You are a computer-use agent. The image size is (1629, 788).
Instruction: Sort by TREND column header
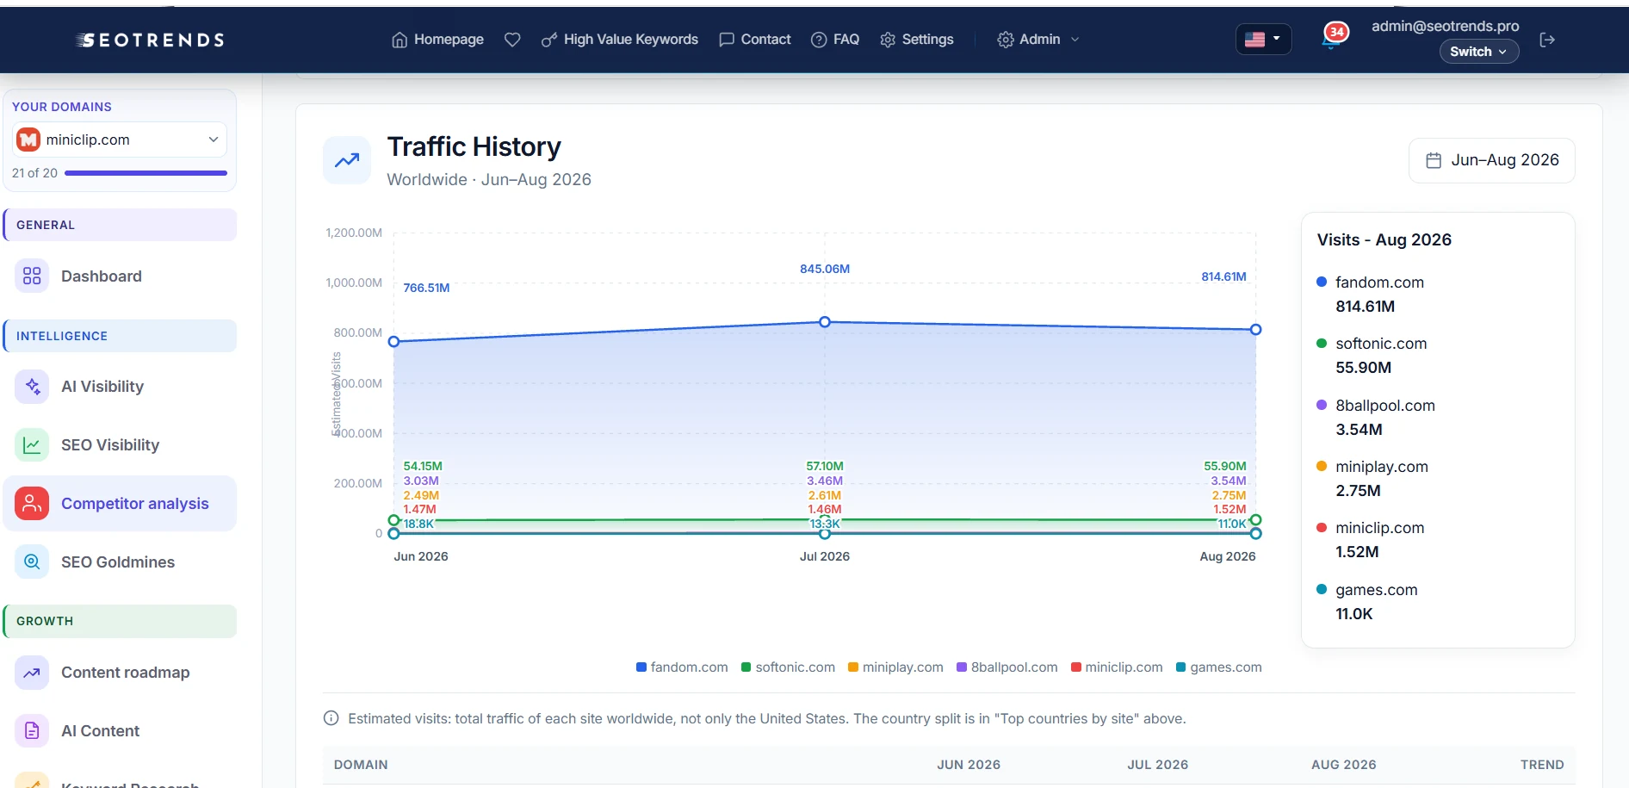pos(1542,765)
